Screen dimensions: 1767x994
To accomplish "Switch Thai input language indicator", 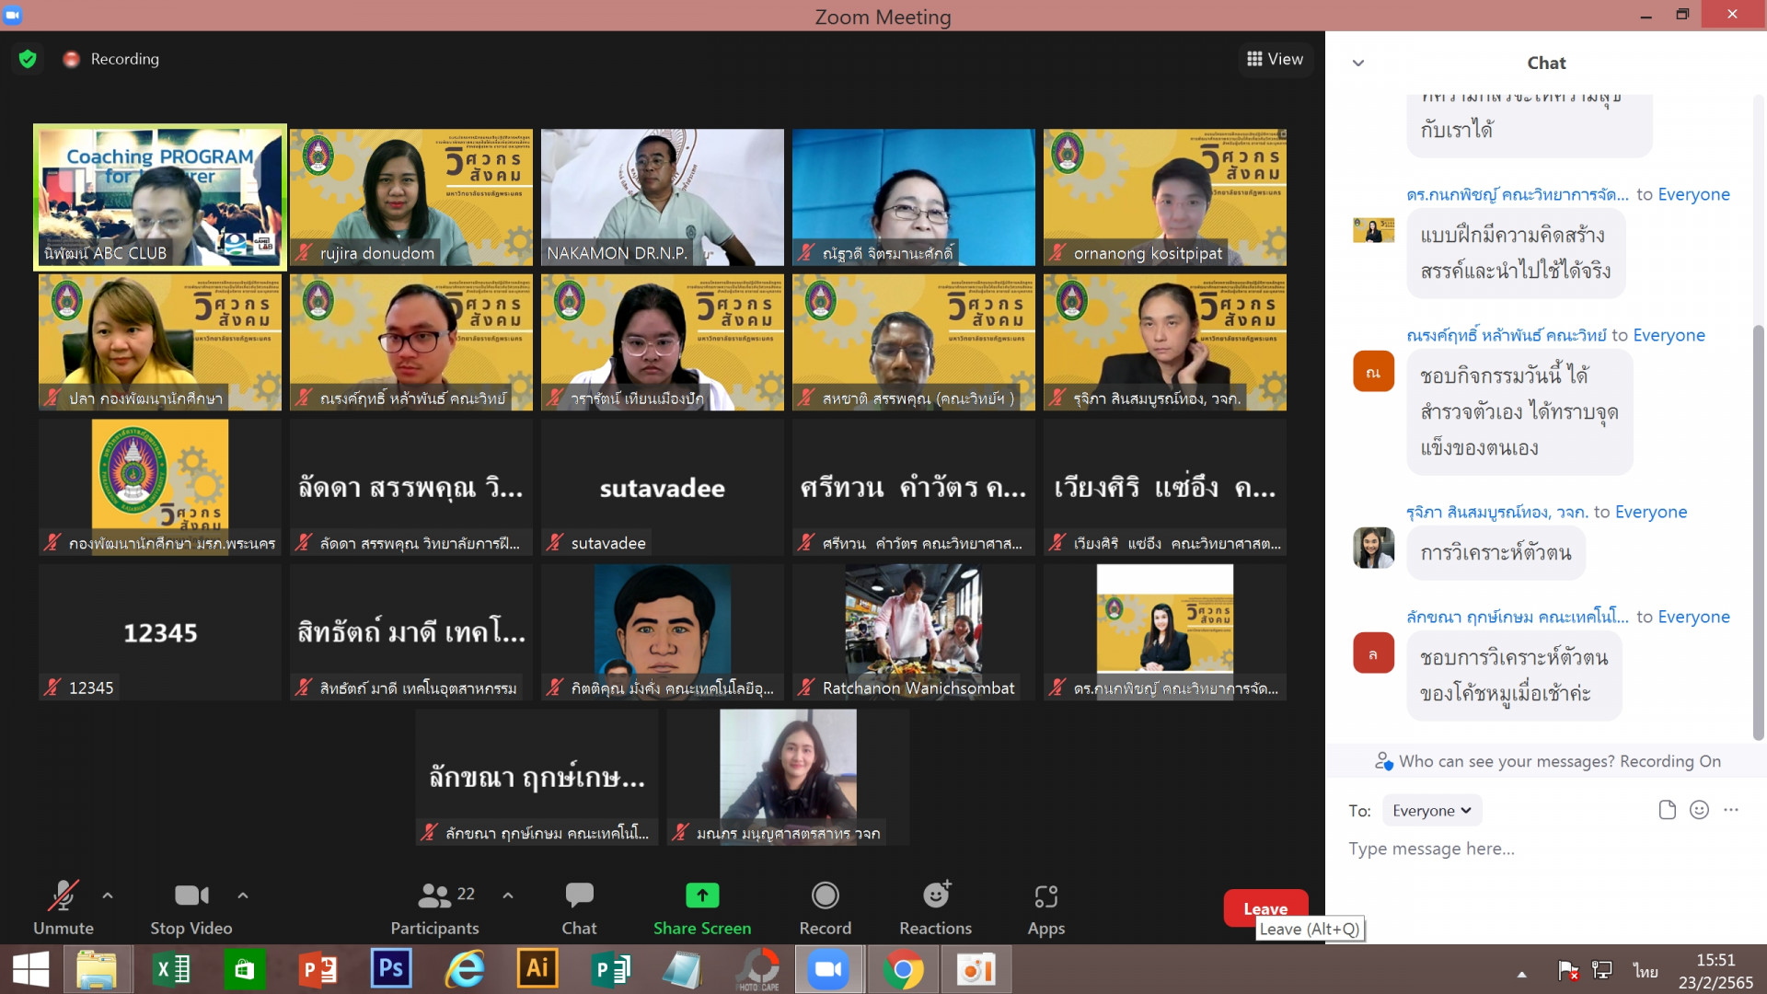I will point(1646,971).
